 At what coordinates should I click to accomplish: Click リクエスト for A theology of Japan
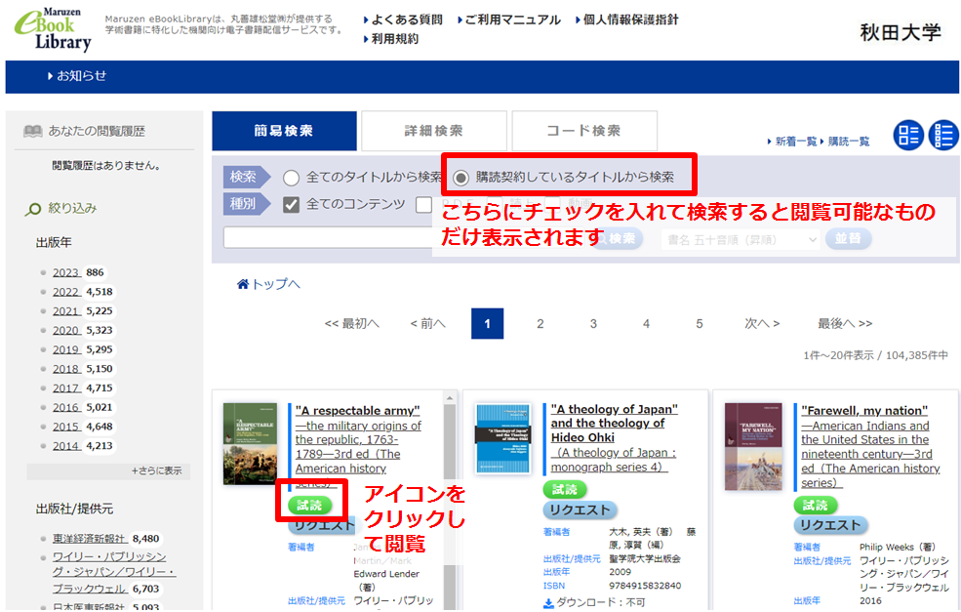pos(580,510)
